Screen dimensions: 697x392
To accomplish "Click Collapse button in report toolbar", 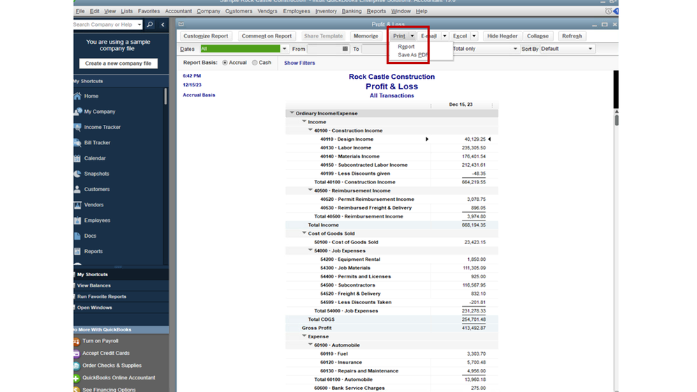I will point(538,36).
